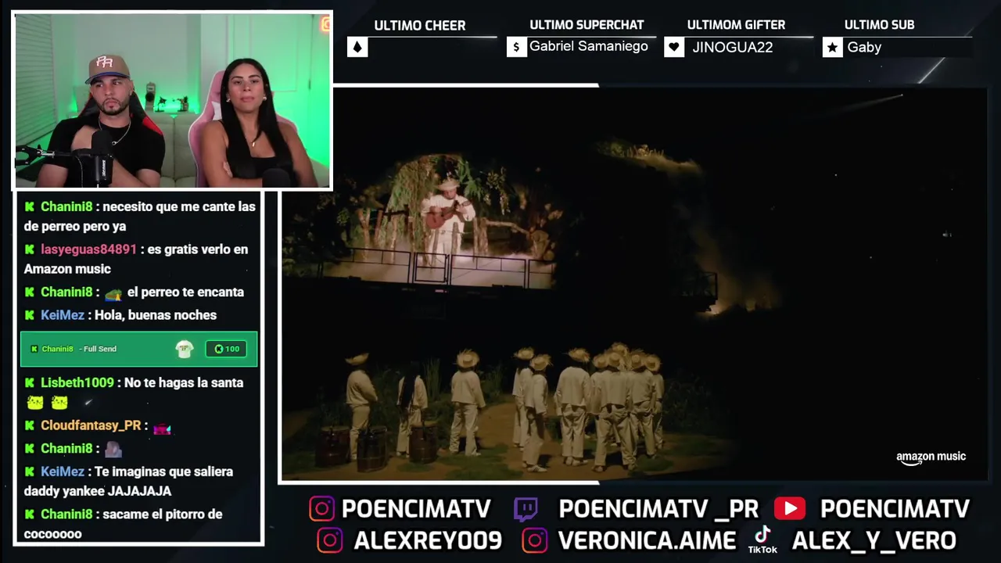Click Chanini8 on 'necesito que me cante' message

(x=66, y=207)
